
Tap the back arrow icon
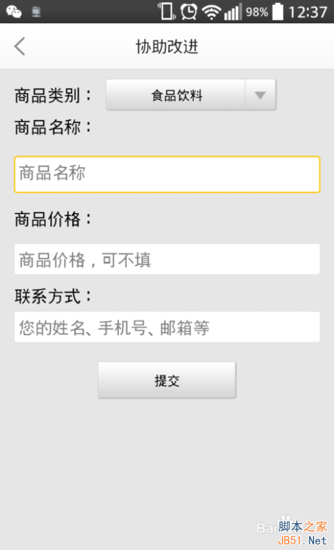pos(20,46)
